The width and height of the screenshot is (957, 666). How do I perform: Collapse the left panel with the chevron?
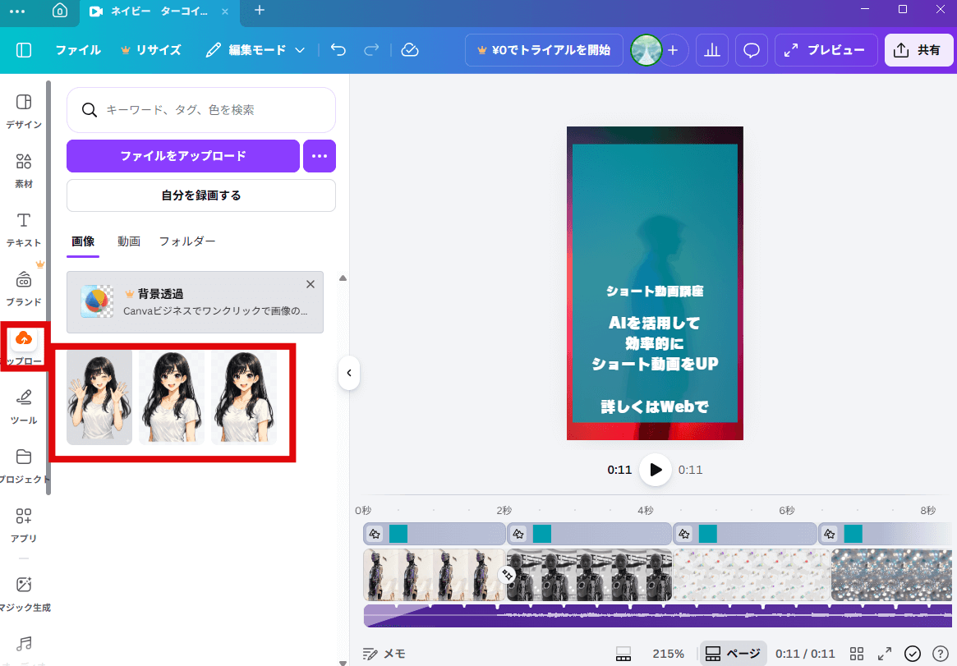(349, 374)
